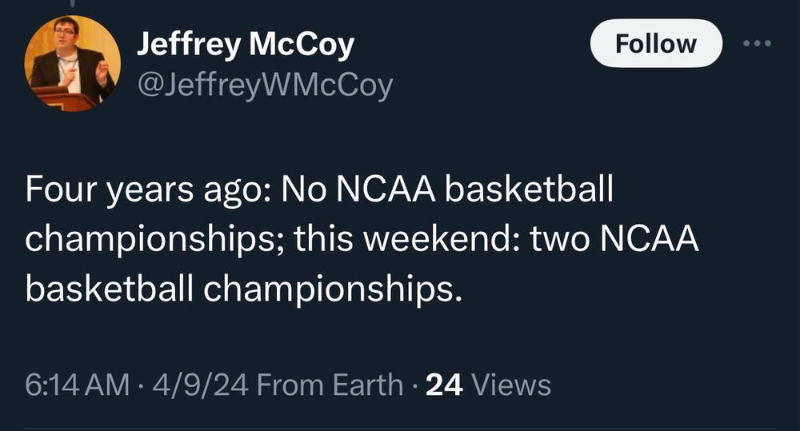Click Jeffrey McCoy's profile avatar photo
Image resolution: width=800 pixels, height=431 pixels.
pos(73,63)
